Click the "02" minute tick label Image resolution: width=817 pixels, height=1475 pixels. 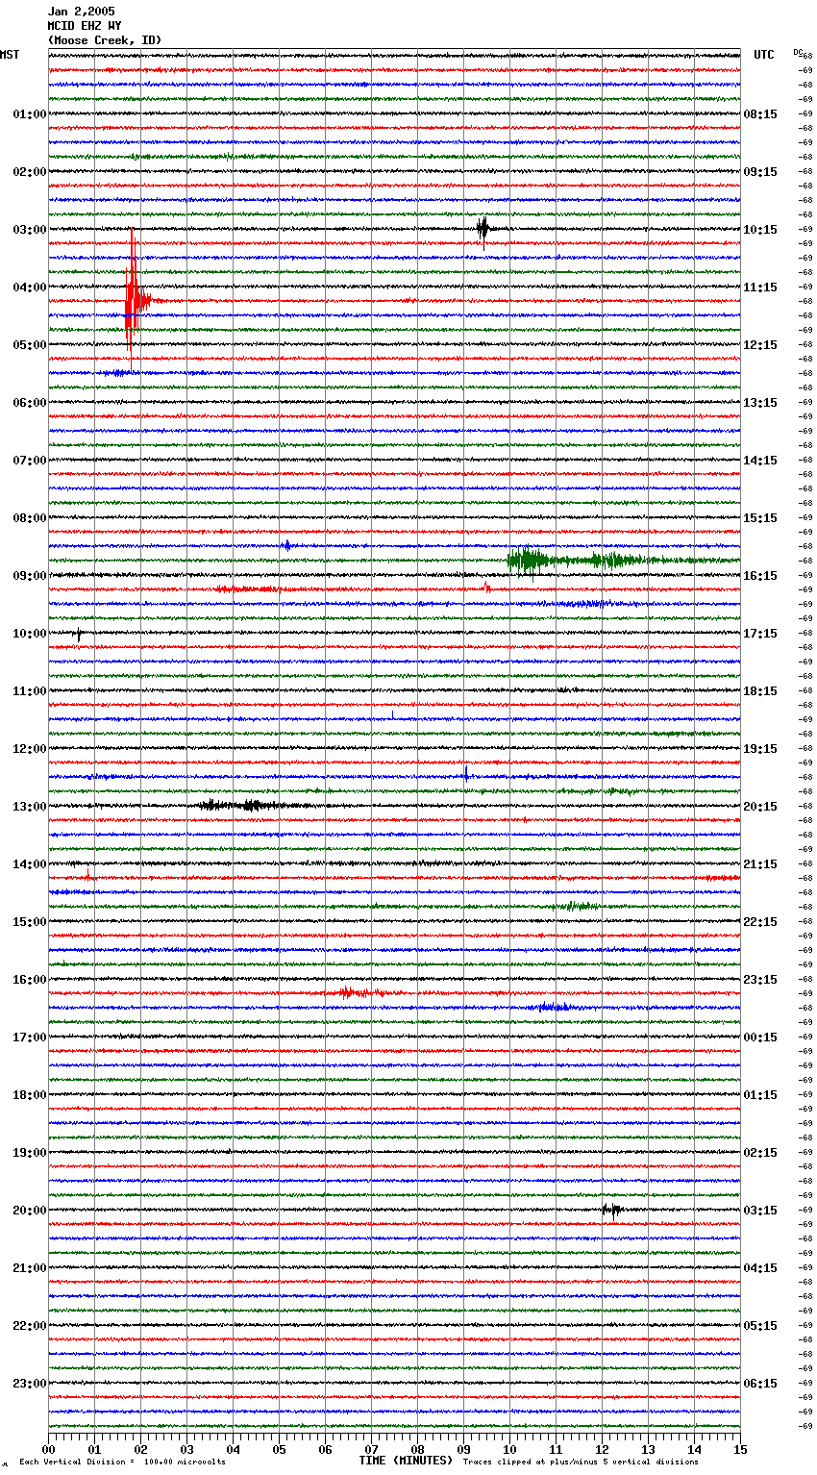[140, 1448]
